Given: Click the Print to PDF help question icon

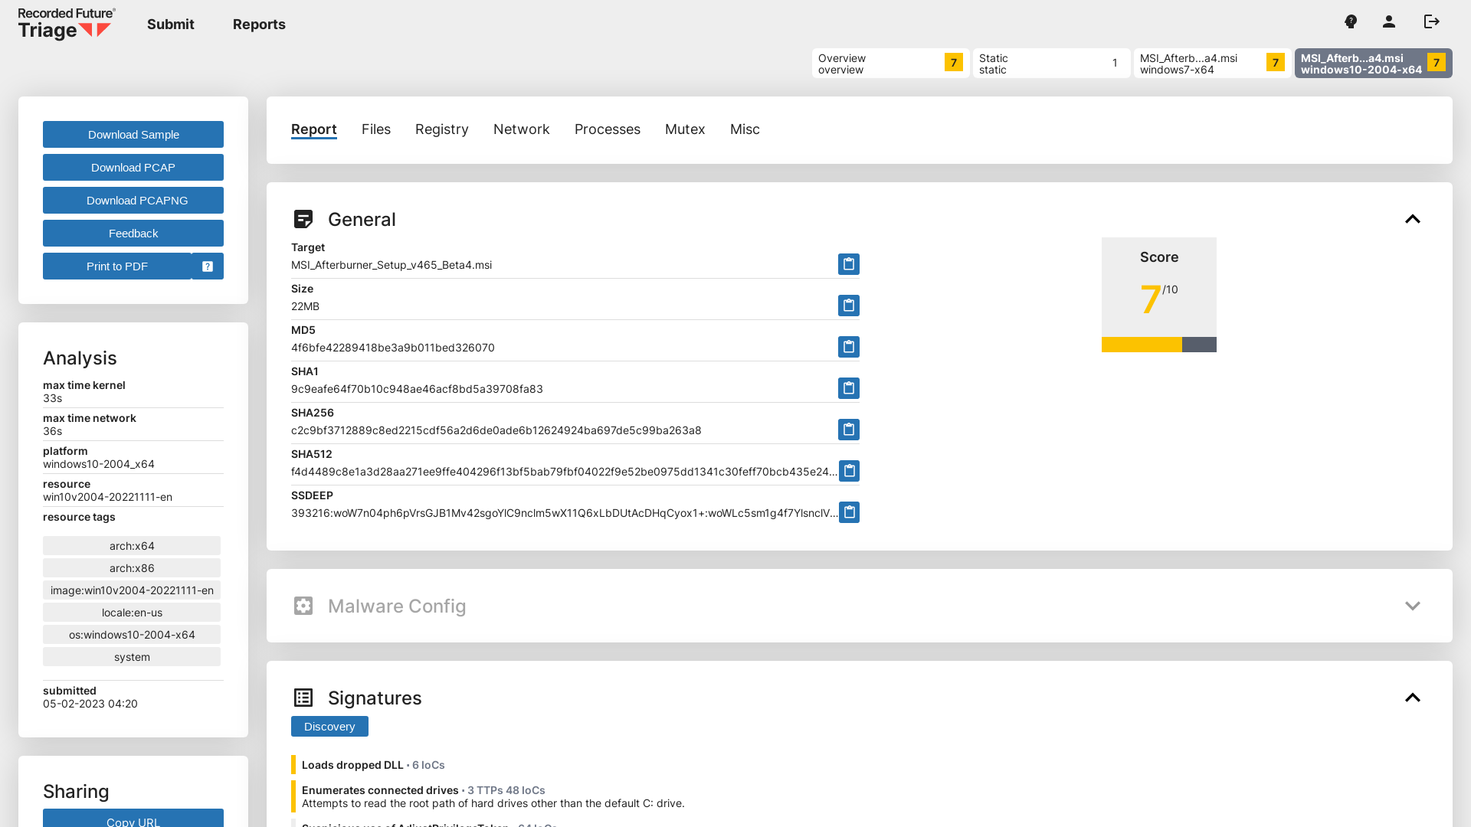Looking at the screenshot, I should pyautogui.click(x=208, y=266).
